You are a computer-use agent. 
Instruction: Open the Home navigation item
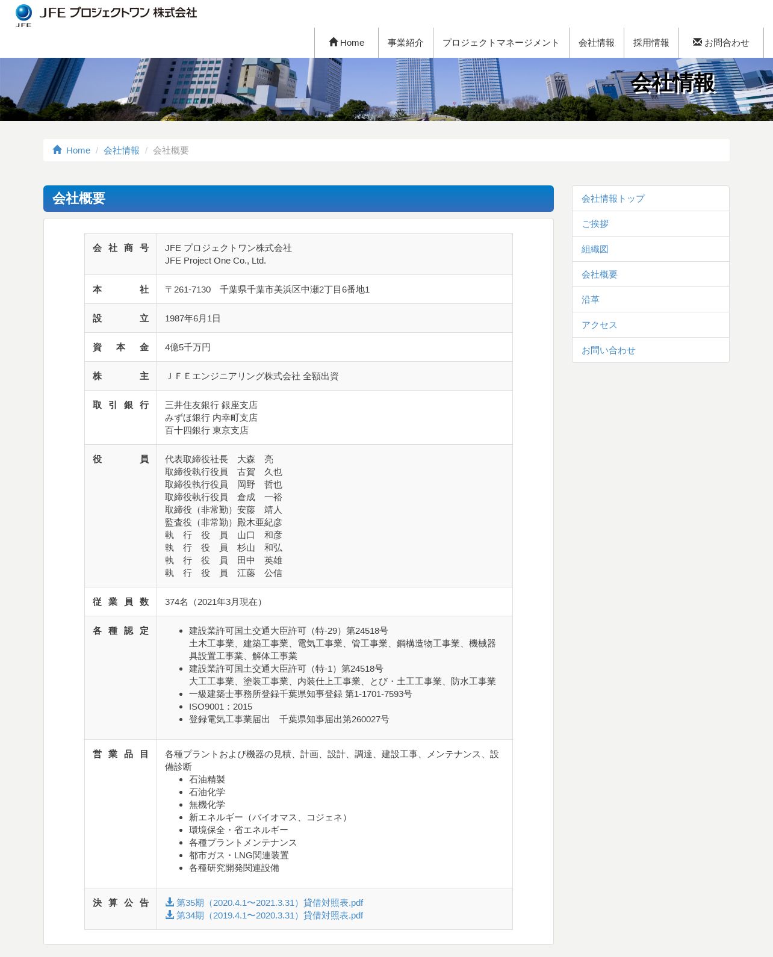click(346, 43)
